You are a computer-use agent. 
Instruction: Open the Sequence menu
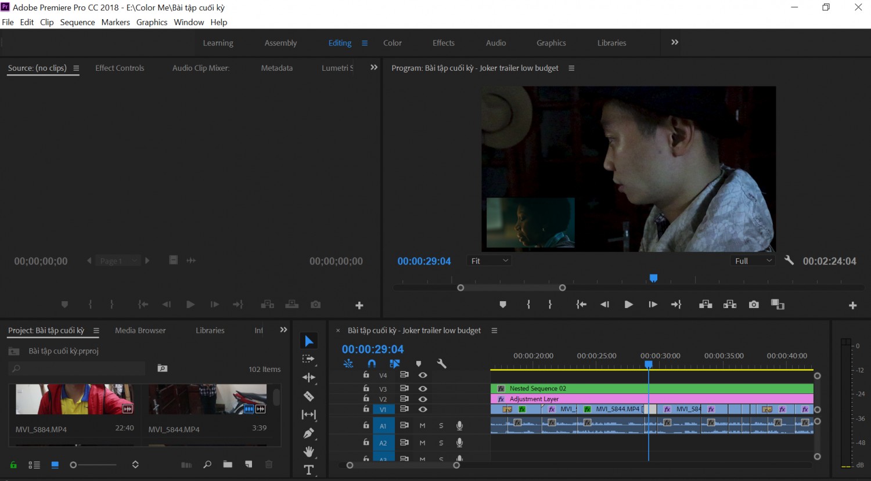tap(77, 22)
